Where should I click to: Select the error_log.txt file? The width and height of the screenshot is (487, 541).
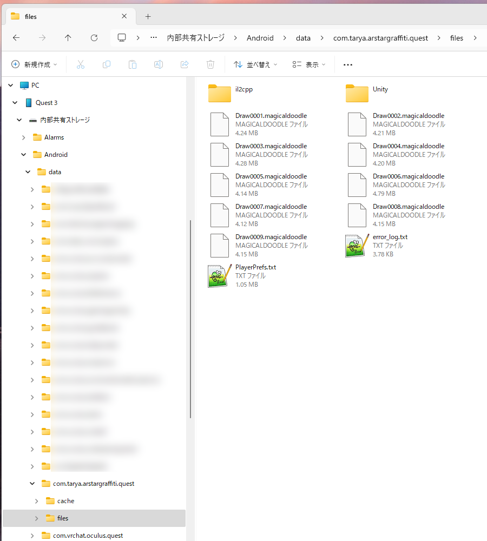pos(390,237)
